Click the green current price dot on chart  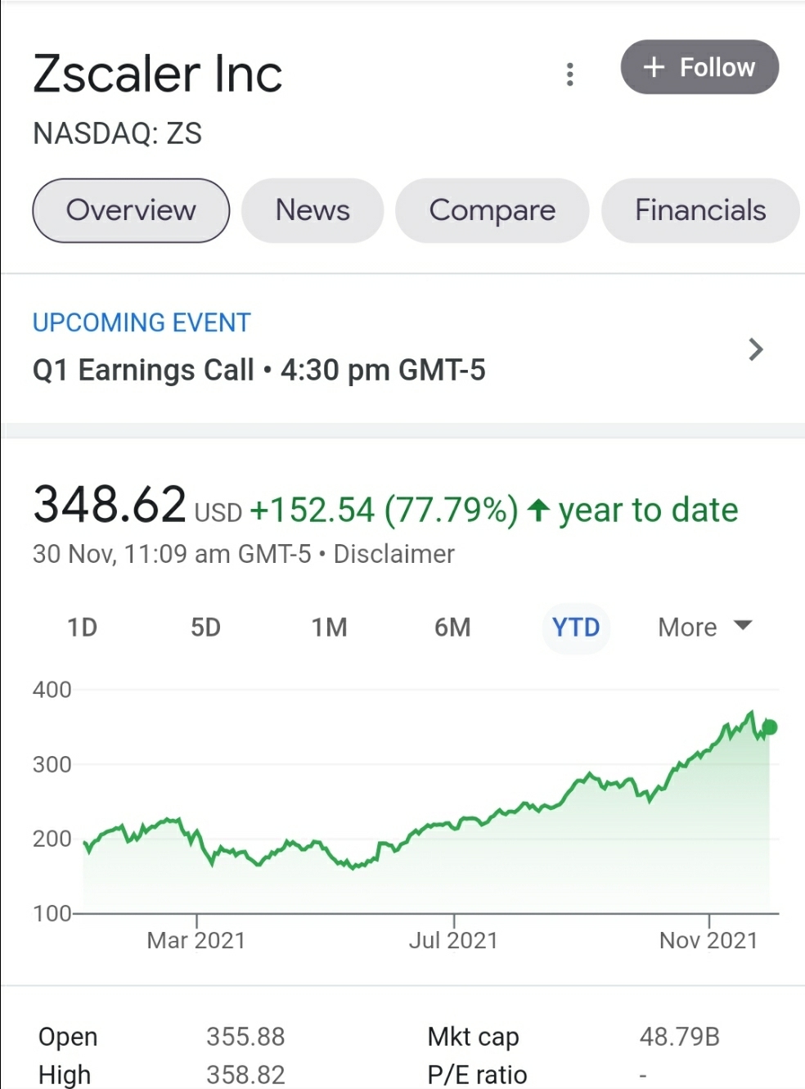[769, 727]
